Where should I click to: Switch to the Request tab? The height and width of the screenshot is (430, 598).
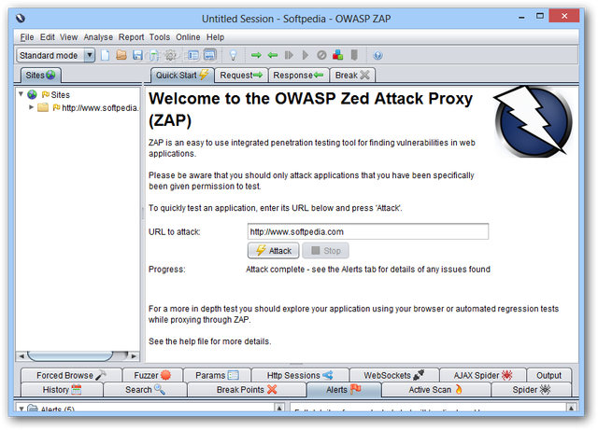point(241,75)
